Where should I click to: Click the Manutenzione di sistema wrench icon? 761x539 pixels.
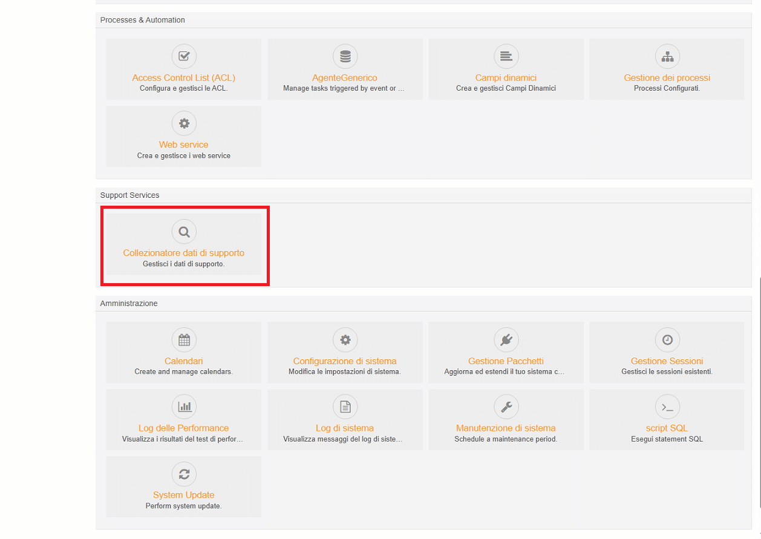[x=506, y=407]
